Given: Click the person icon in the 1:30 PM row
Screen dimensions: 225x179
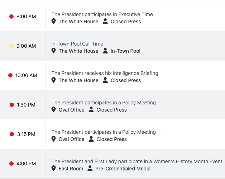Looking at the screenshot, I should (91, 110).
